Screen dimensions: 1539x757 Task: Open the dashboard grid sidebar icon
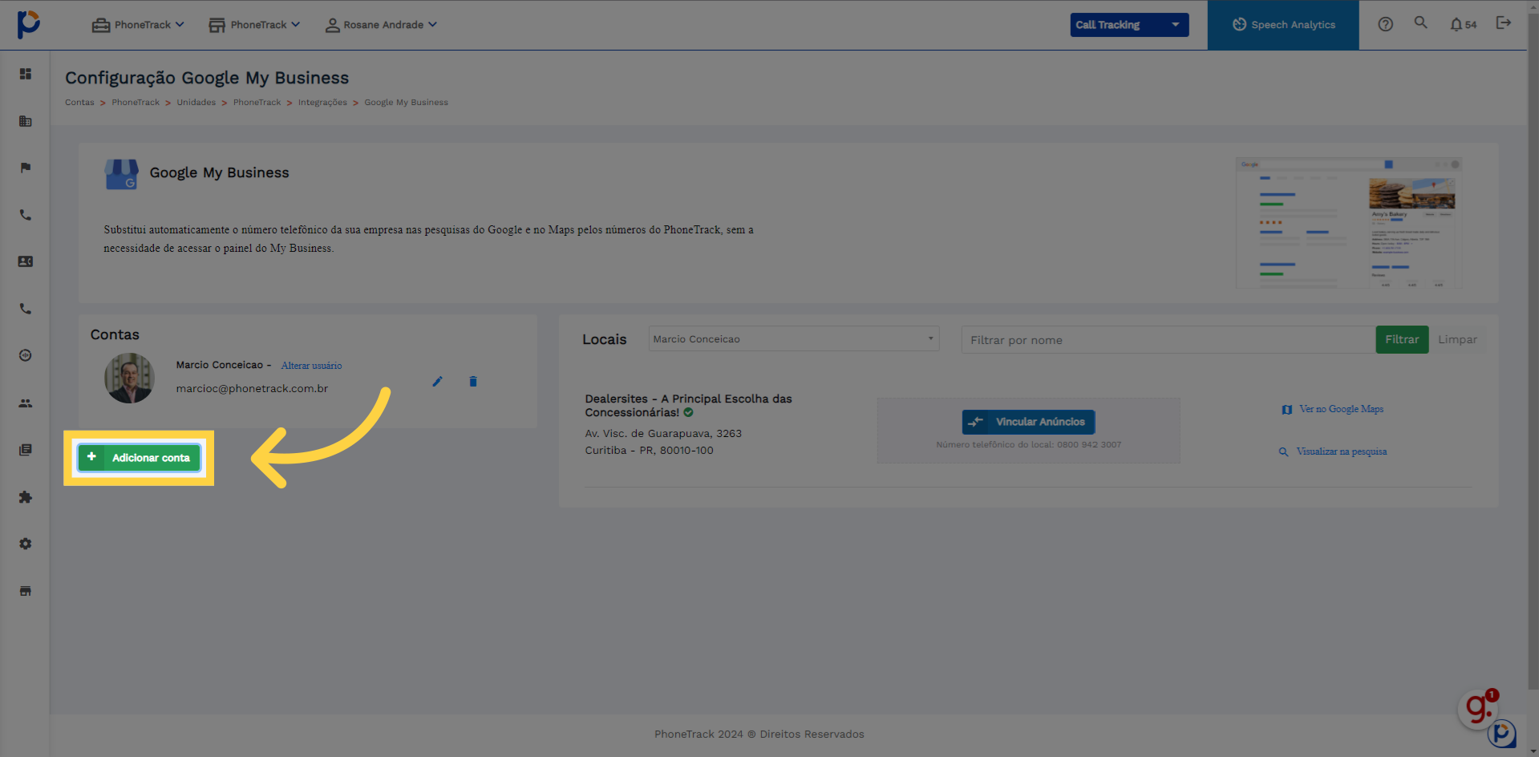(x=26, y=74)
